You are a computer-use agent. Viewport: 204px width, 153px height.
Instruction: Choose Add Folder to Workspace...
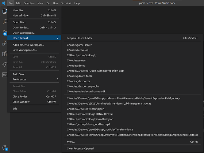pyautogui.click(x=34, y=45)
